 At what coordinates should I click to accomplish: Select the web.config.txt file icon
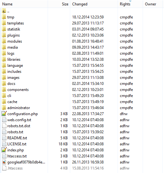click(4, 120)
